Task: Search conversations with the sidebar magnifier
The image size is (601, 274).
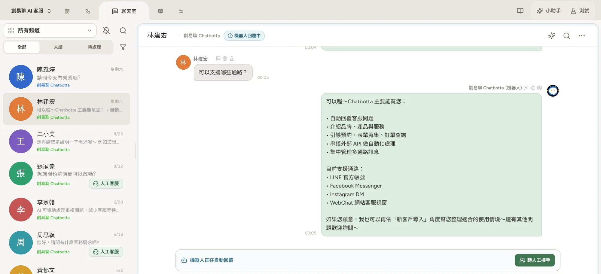Action: 123,30
